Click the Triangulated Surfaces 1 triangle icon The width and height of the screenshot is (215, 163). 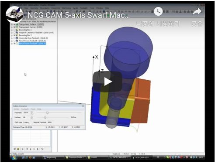click(x=17, y=24)
